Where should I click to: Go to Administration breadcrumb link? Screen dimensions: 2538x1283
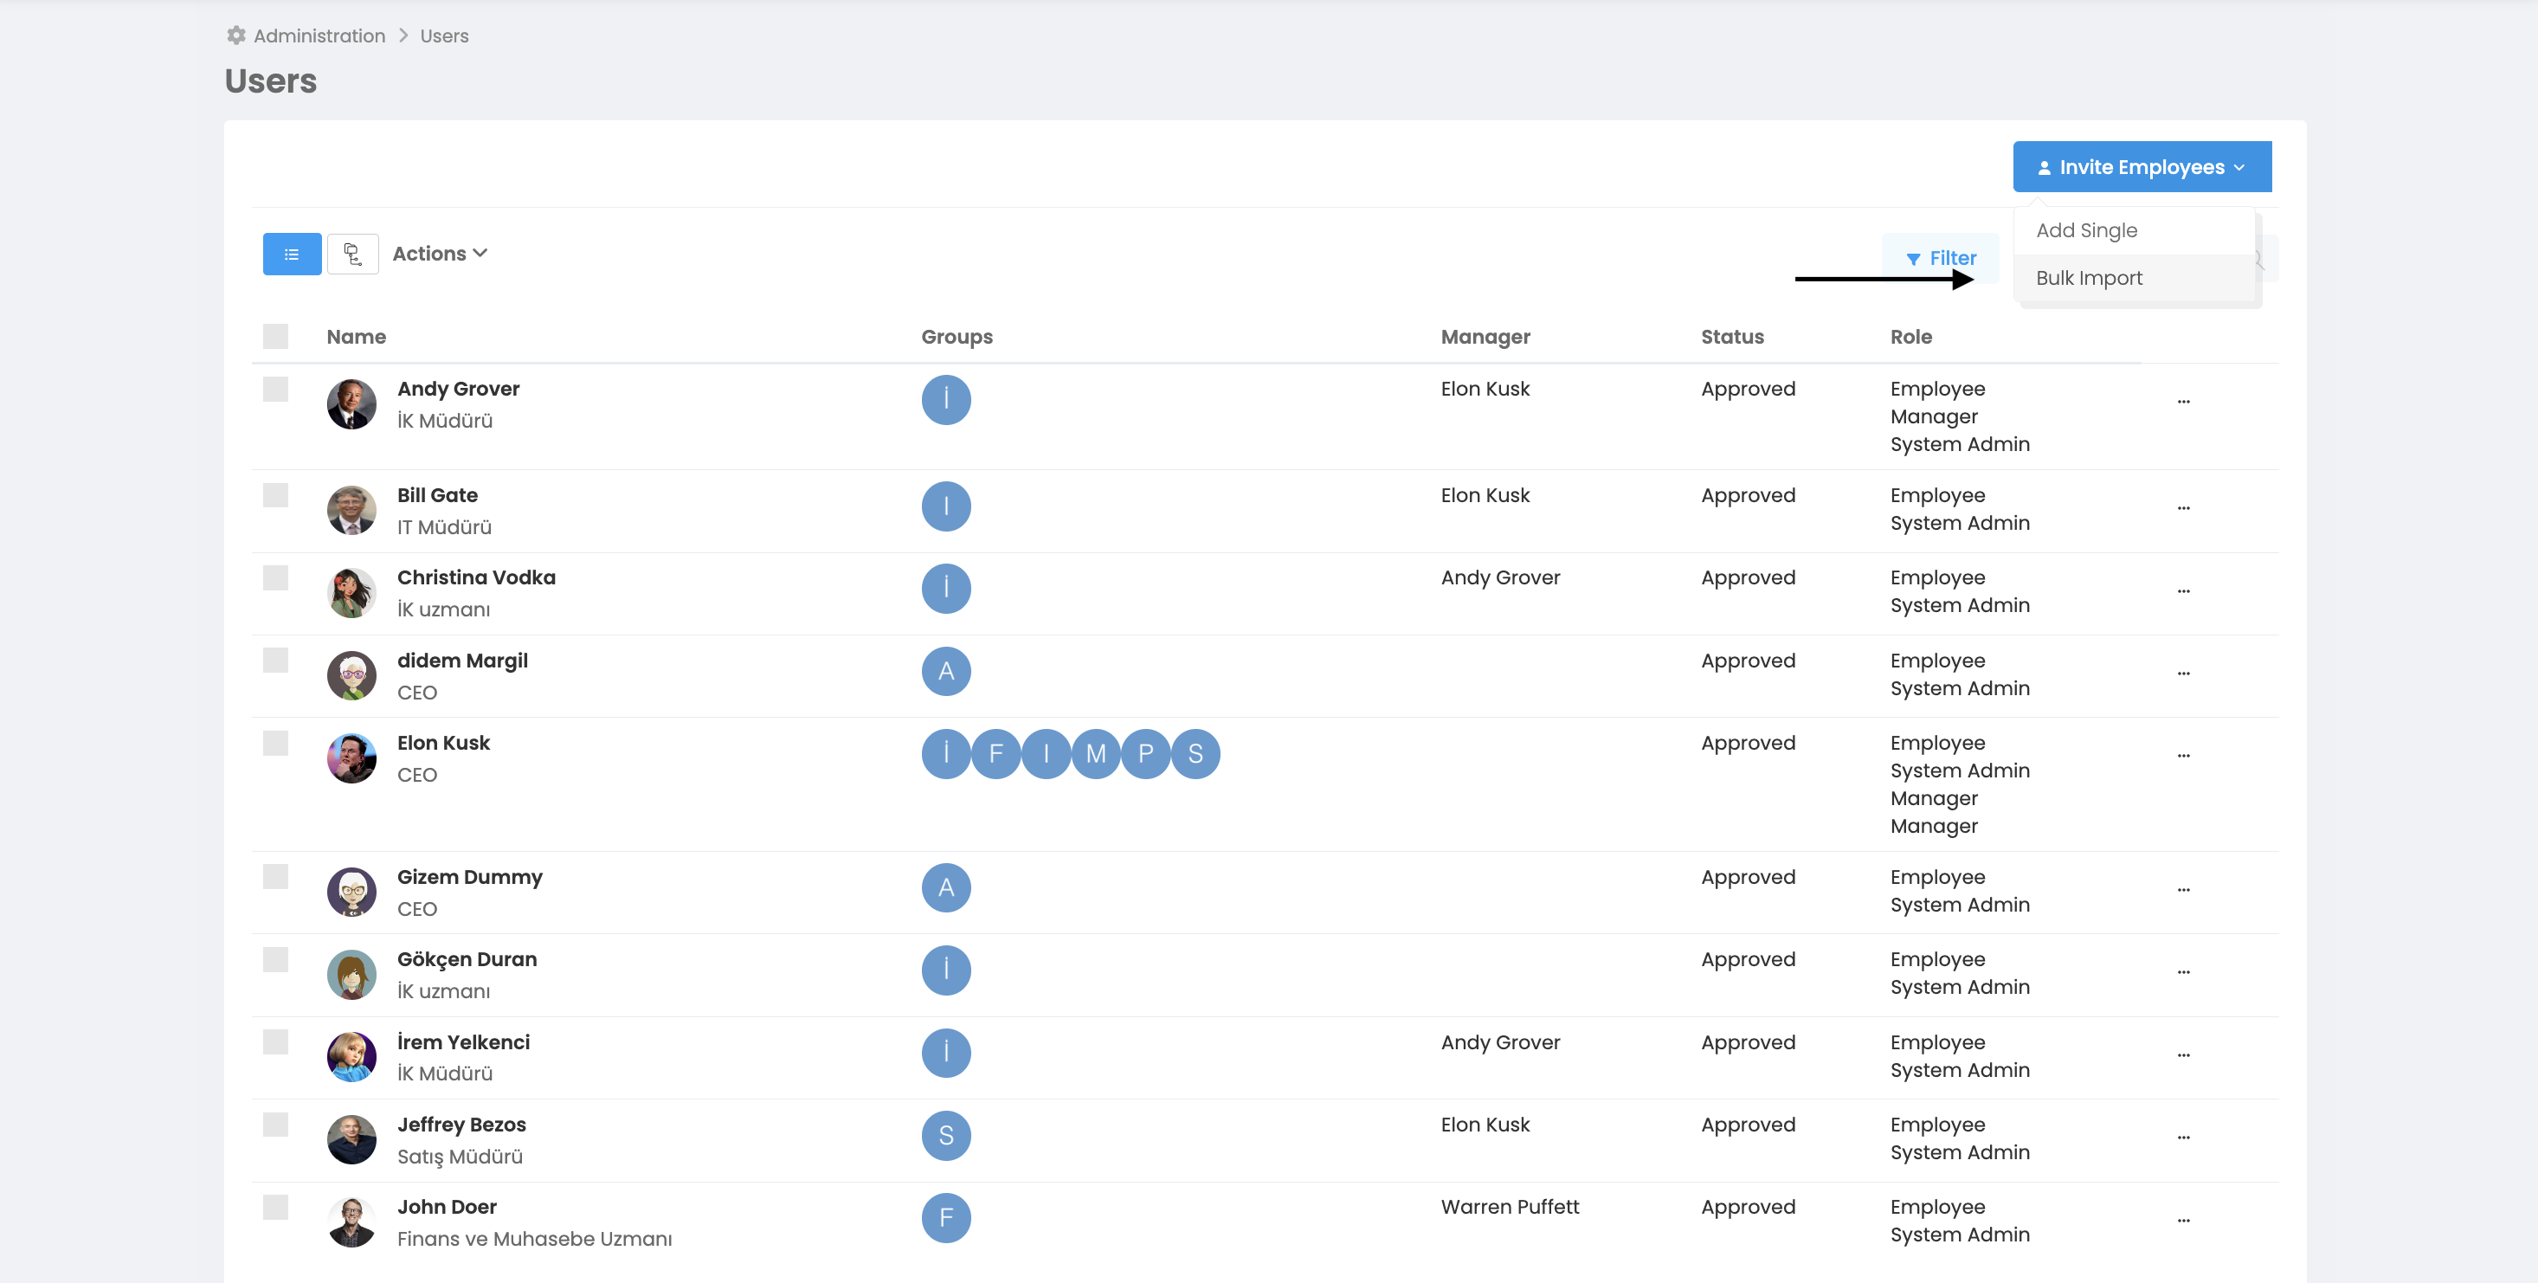coord(319,35)
